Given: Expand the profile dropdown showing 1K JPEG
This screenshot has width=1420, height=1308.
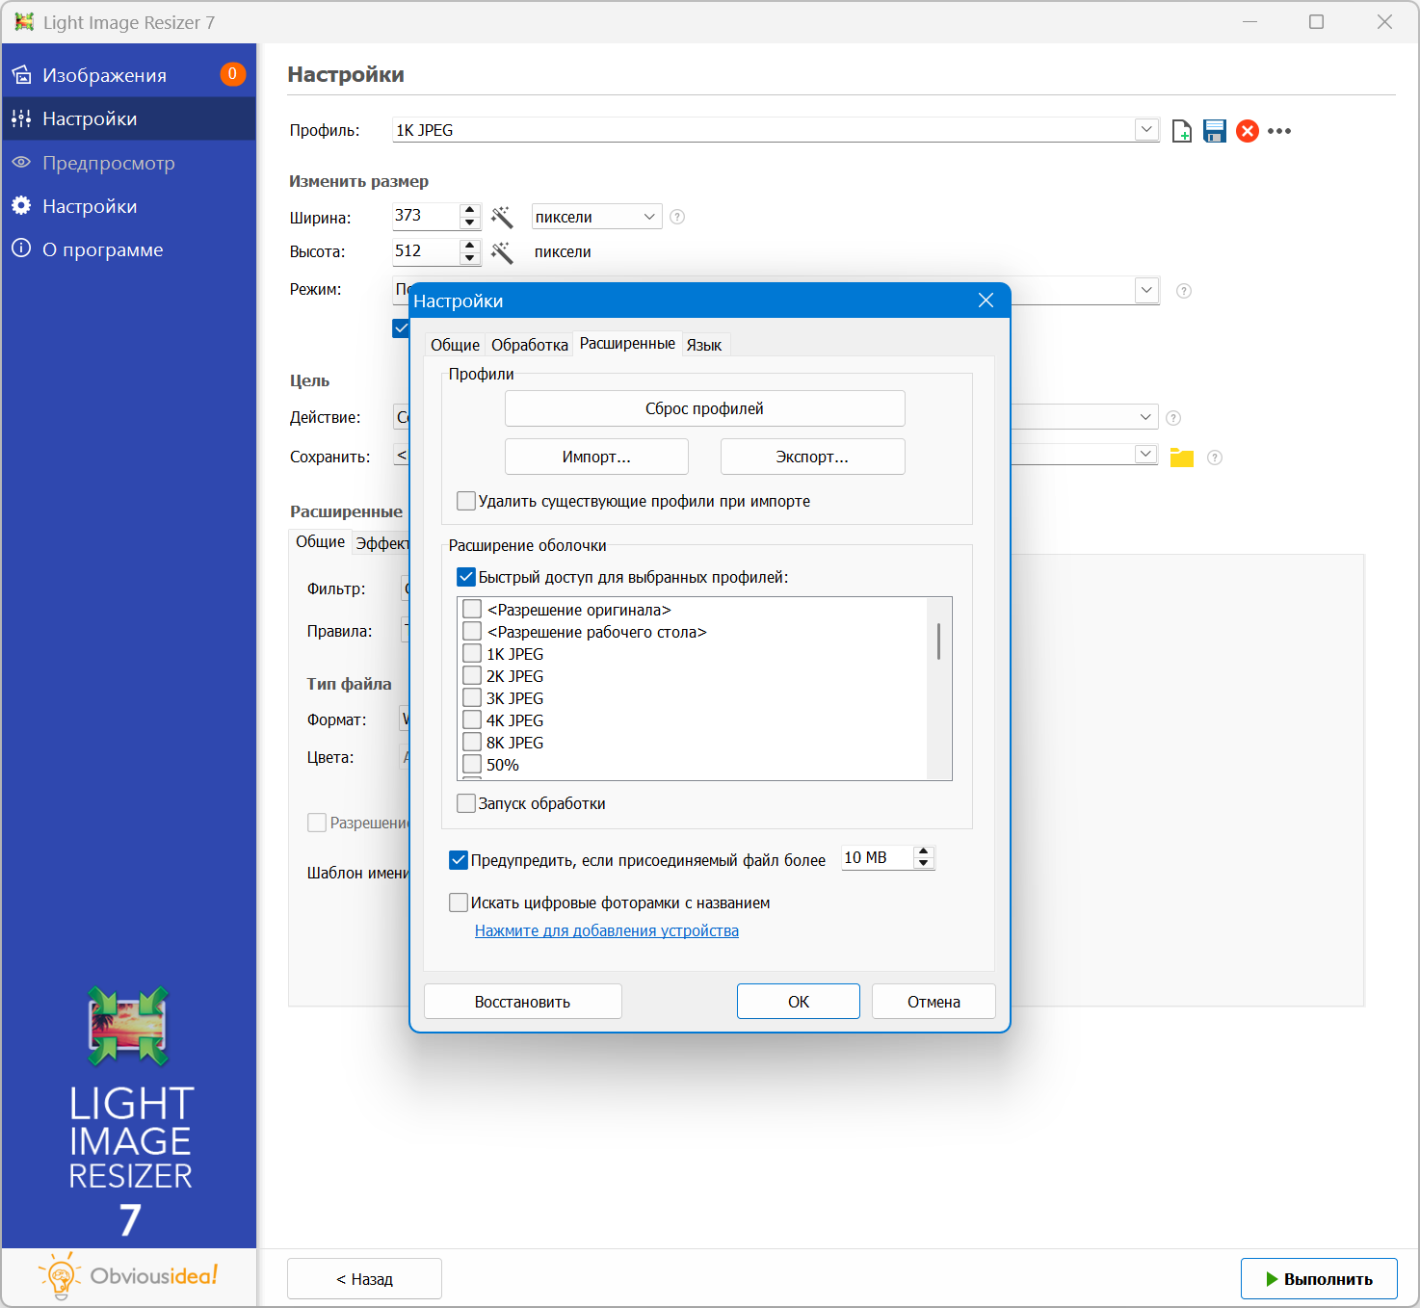Looking at the screenshot, I should tap(1145, 130).
